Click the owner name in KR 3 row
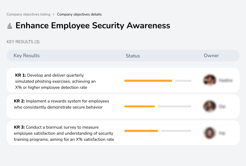Screen dimensions: 246x166 (222, 133)
